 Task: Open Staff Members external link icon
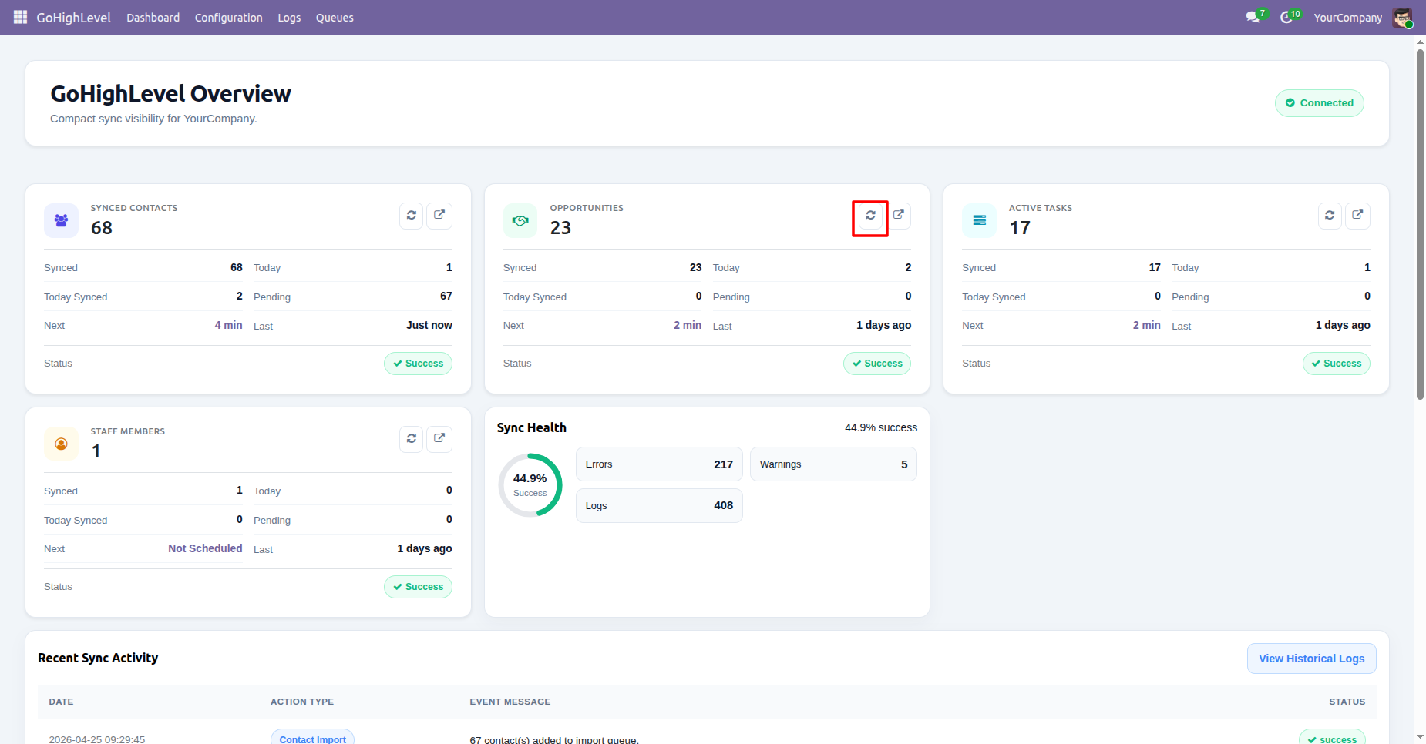[439, 439]
